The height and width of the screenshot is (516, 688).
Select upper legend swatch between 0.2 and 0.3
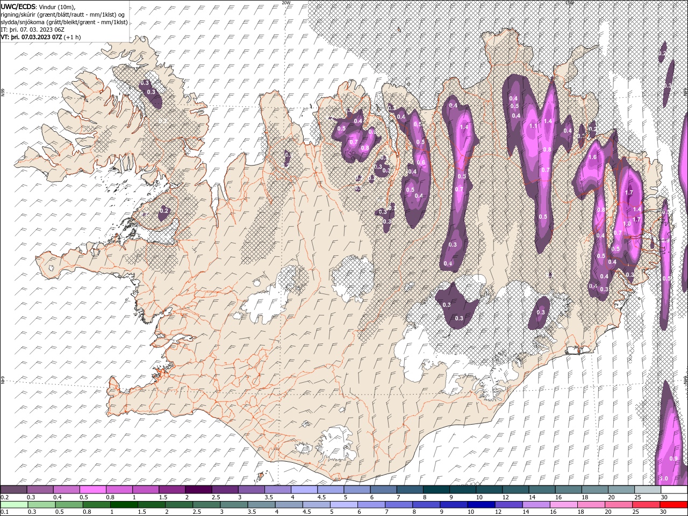coord(13,489)
